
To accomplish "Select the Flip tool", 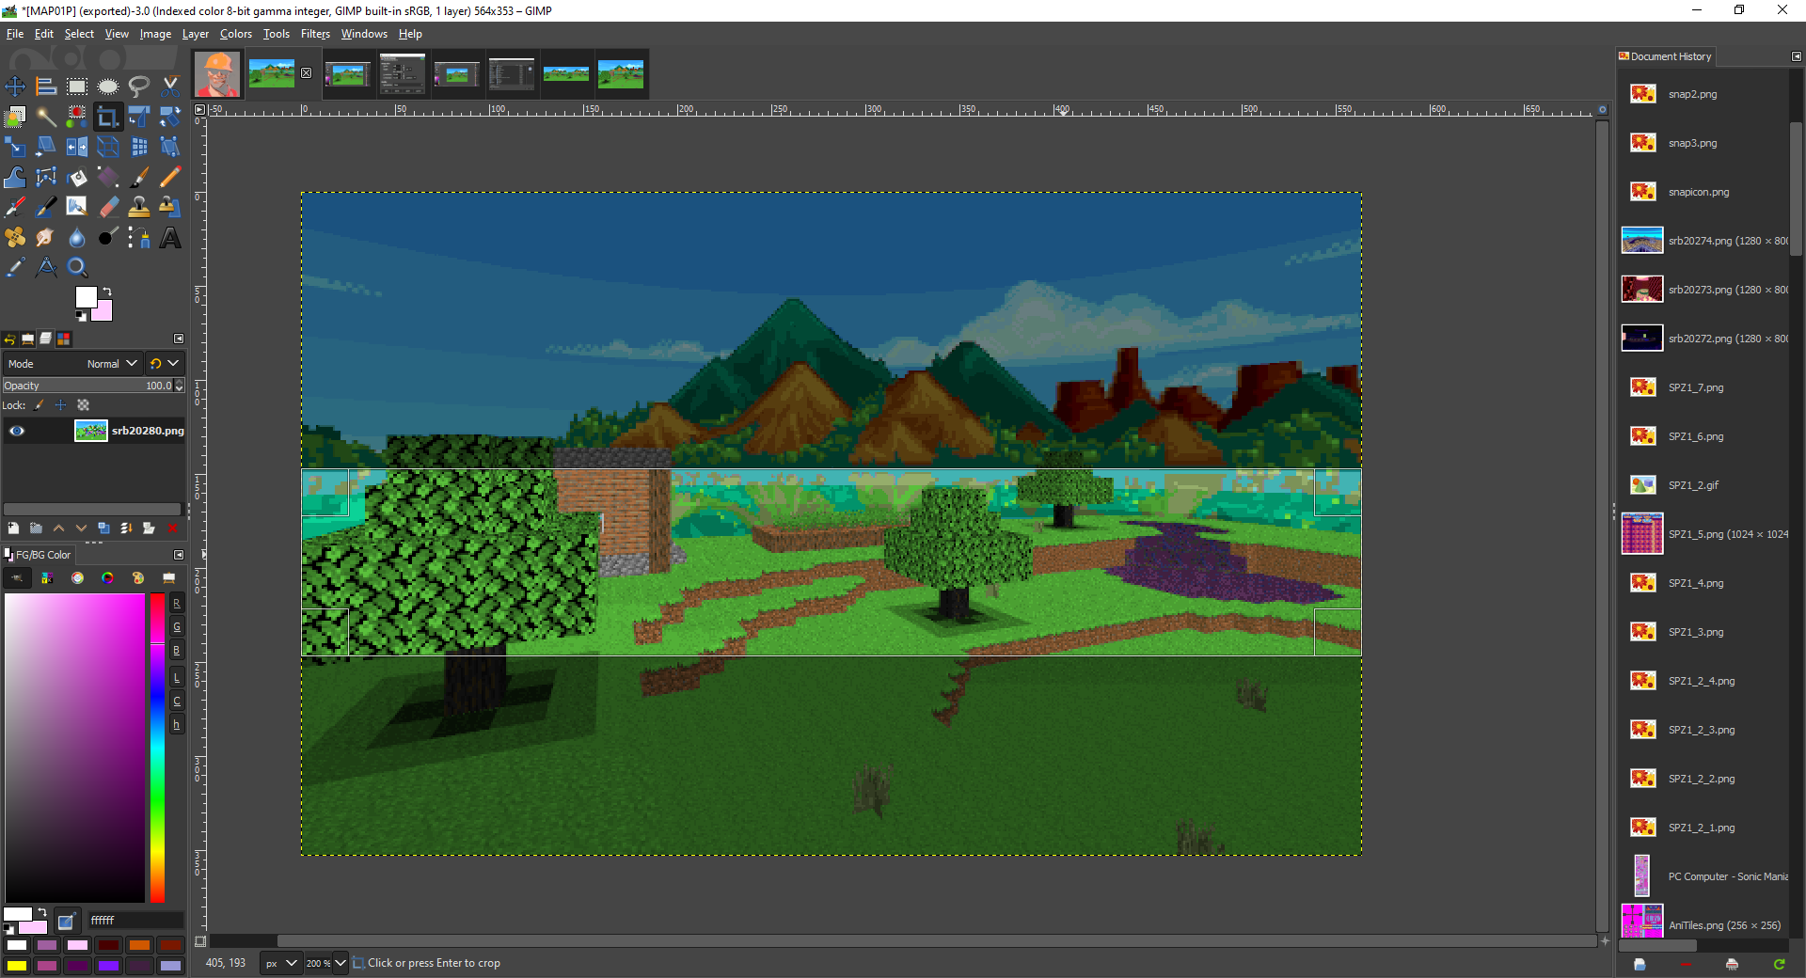I will pos(77,147).
